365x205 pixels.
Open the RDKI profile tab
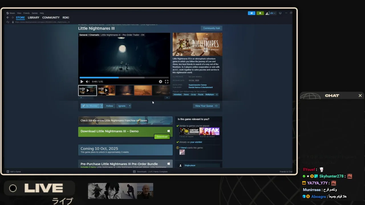66,18
